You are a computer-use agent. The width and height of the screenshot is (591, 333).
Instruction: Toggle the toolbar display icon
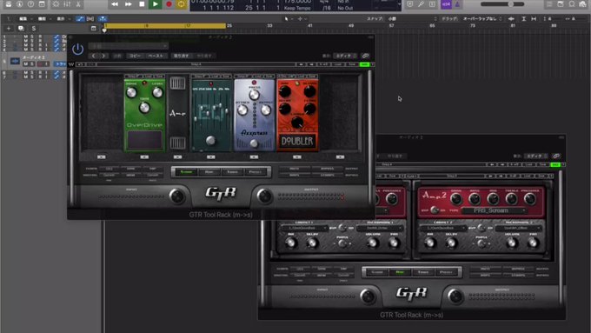[x=42, y=3]
